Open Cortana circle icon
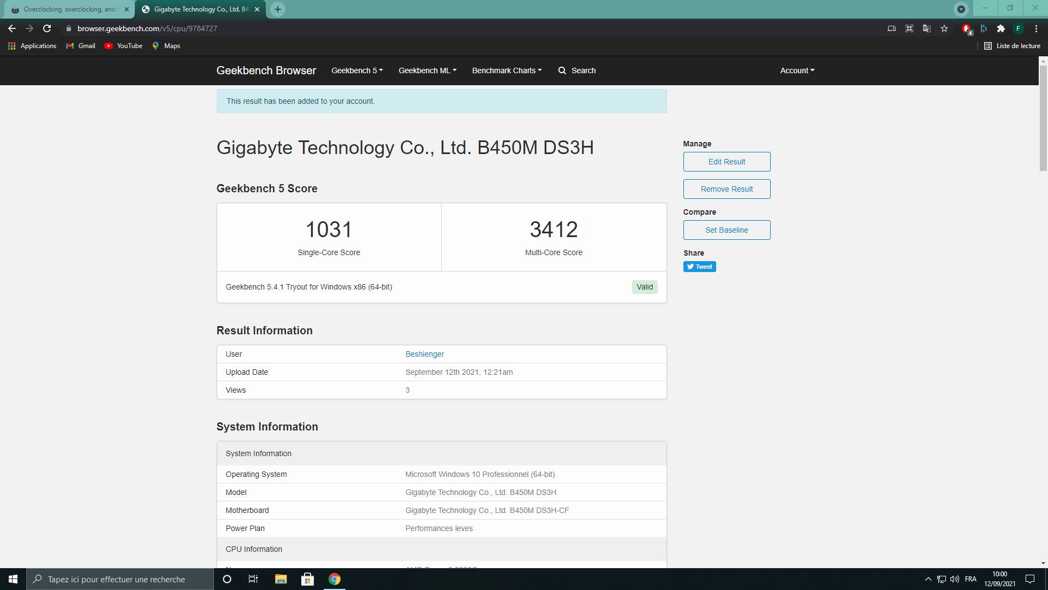 point(227,579)
